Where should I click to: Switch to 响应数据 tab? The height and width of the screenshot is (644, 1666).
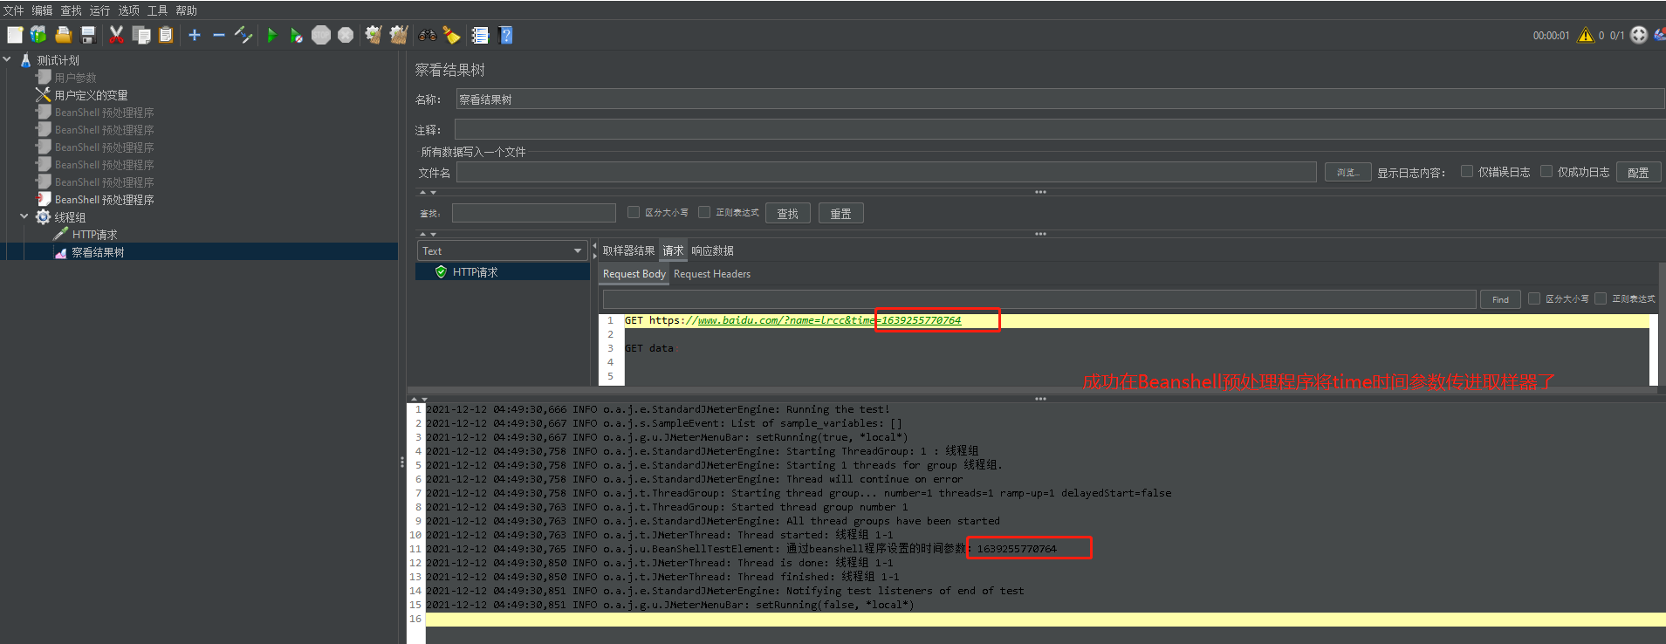click(x=712, y=250)
